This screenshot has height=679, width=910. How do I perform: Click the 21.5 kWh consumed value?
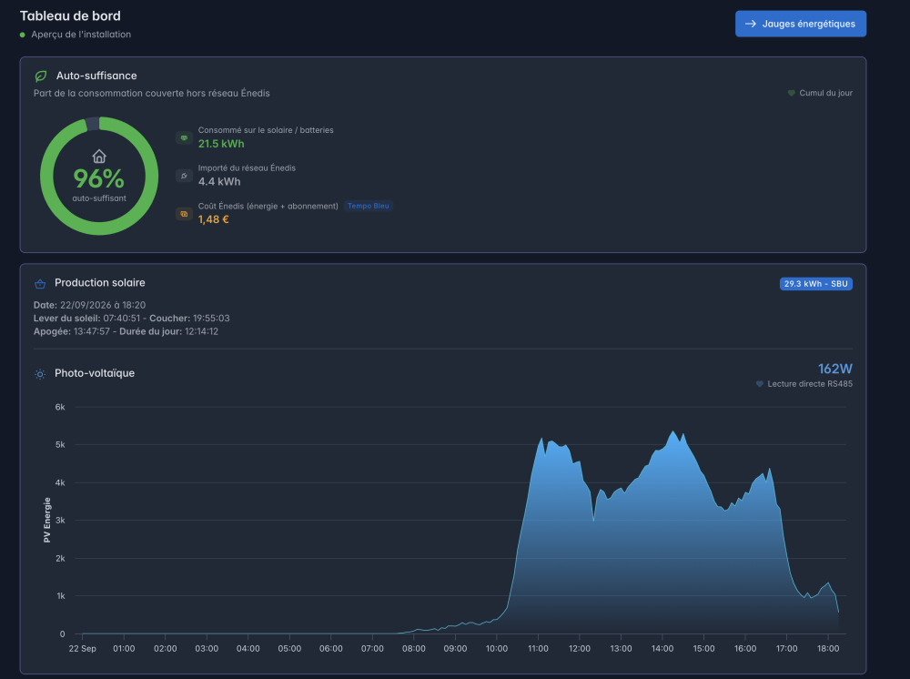click(x=221, y=144)
